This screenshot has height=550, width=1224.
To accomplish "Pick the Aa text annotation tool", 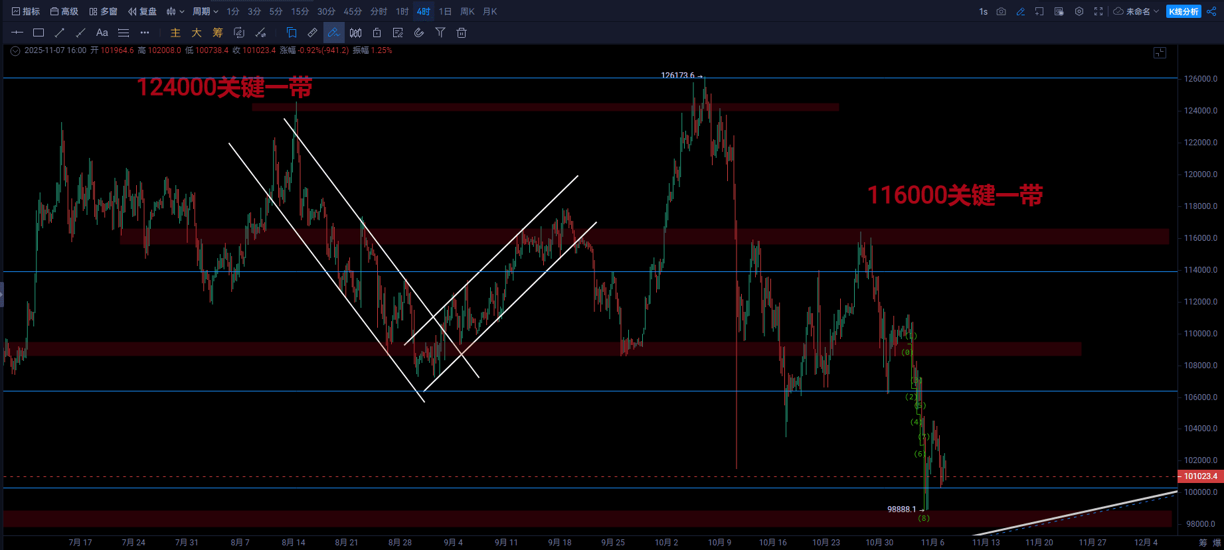I will tap(102, 33).
